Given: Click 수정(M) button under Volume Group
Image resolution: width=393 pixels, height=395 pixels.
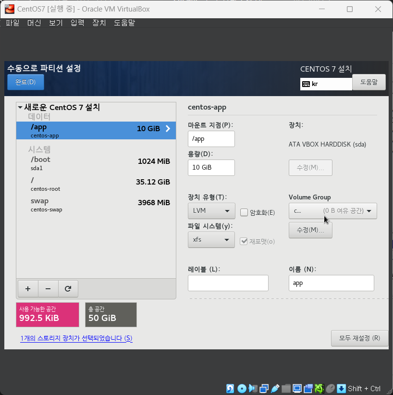Looking at the screenshot, I should click(x=310, y=230).
